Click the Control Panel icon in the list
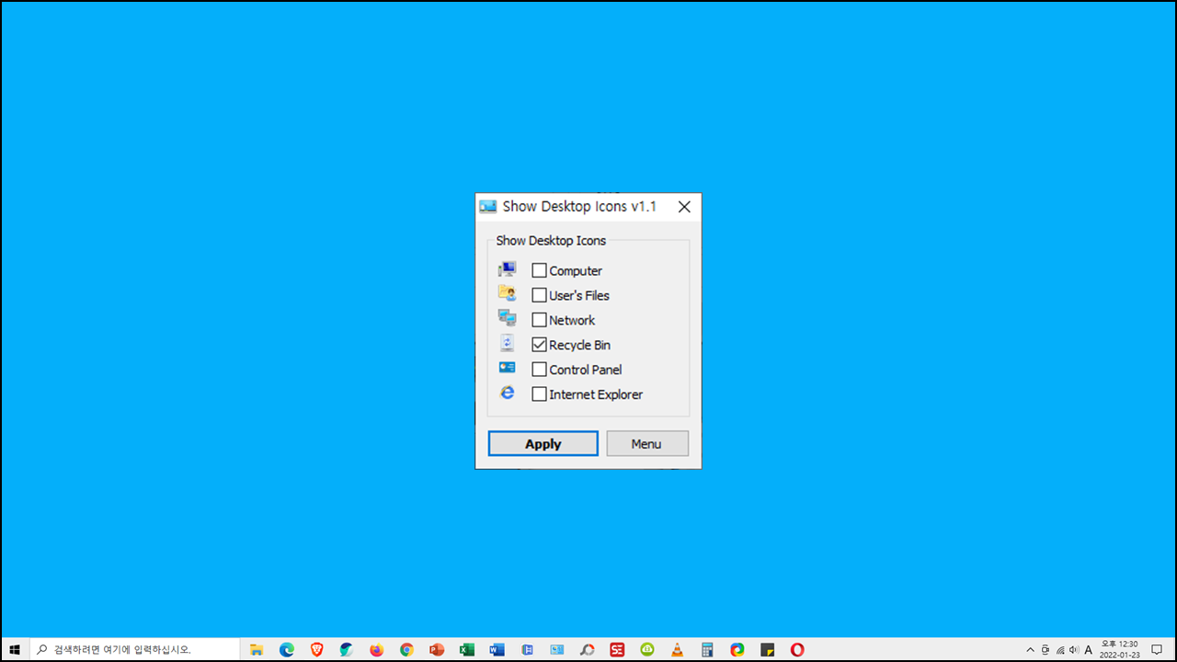 coord(507,368)
